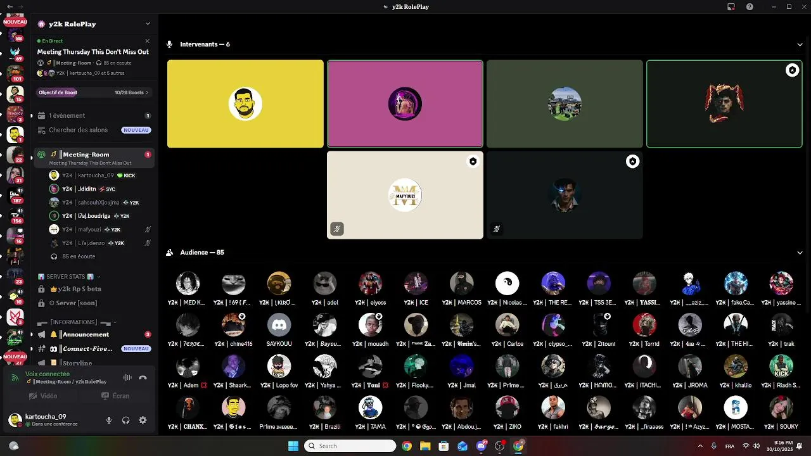Click Objectif de Boost progress bar
Image resolution: width=811 pixels, height=456 pixels.
click(94, 92)
